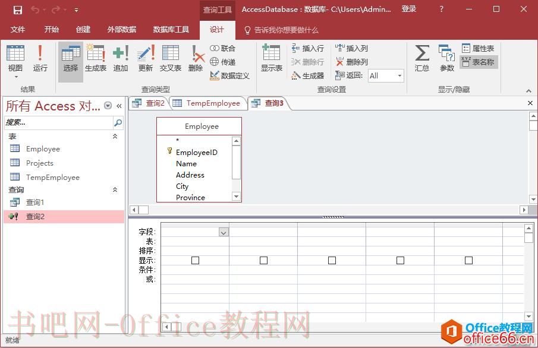The height and width of the screenshot is (348, 538).
Task: Switch to the 外部数据 External Data tab
Action: pos(121,30)
